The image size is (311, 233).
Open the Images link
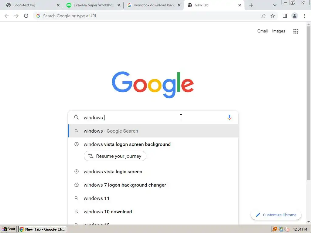point(279,31)
